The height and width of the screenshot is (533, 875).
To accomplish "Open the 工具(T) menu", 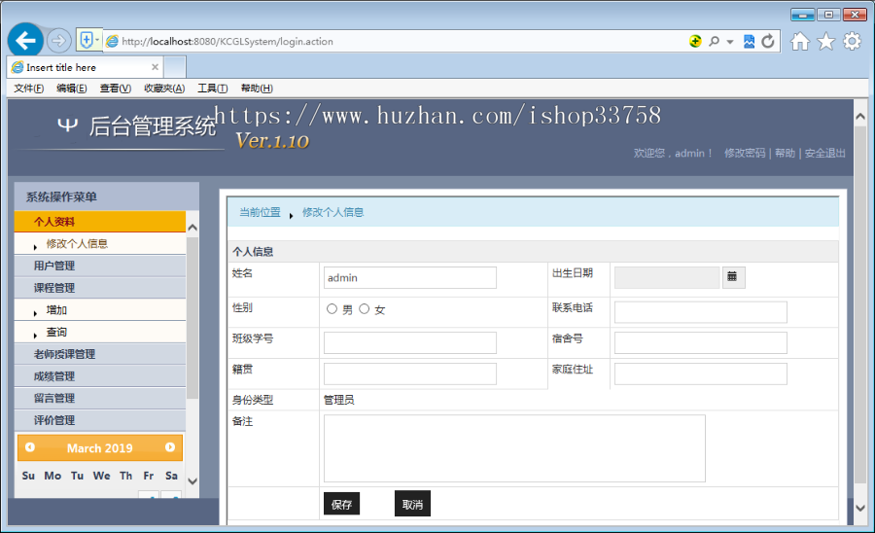I will 213,89.
